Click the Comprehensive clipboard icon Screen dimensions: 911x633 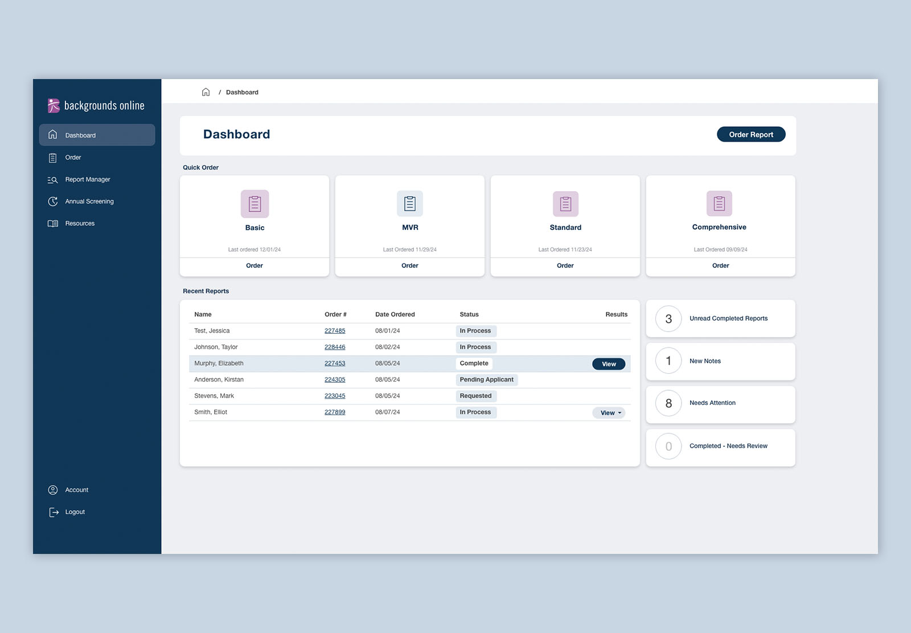[x=719, y=204]
